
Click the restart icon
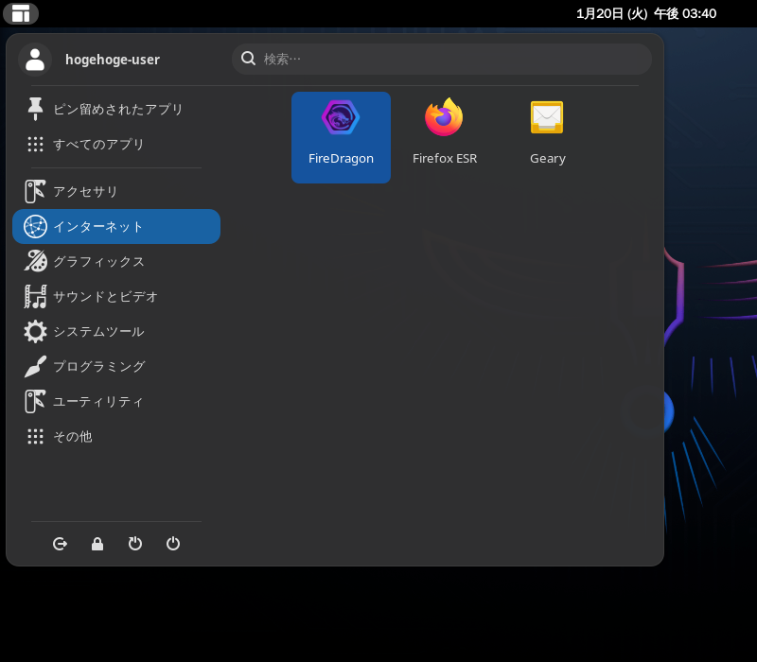tap(135, 544)
